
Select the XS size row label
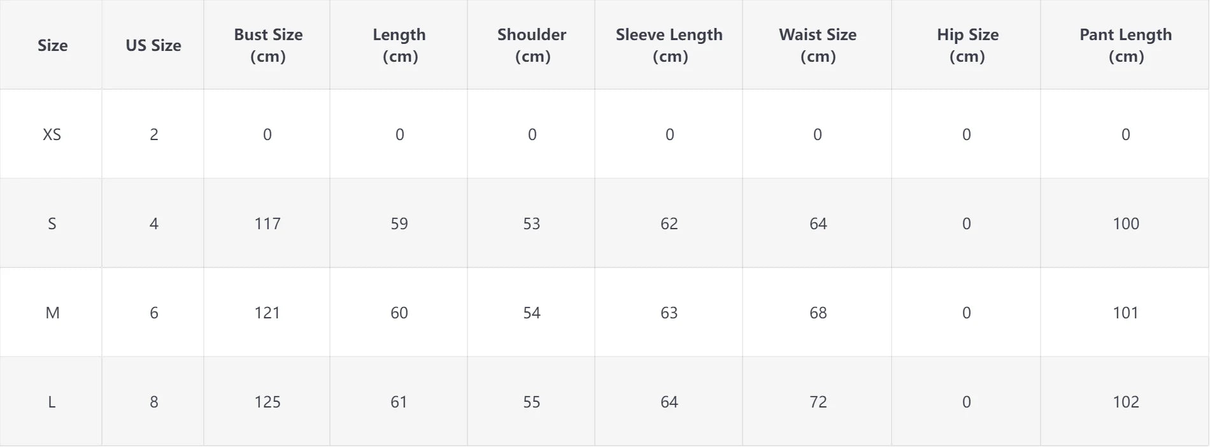click(52, 134)
